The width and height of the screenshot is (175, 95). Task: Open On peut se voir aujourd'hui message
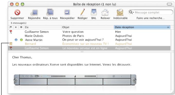coord(83,40)
